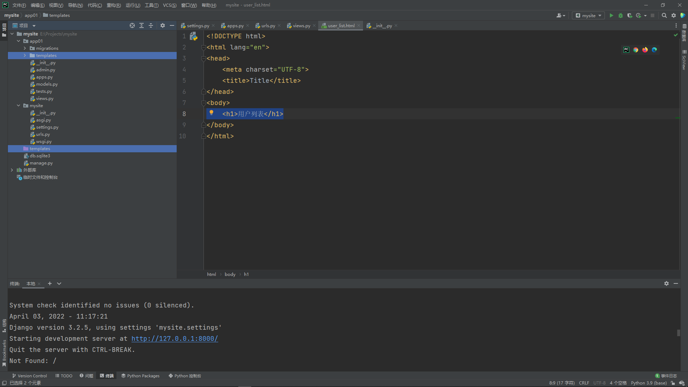Open terminal settings gear

(x=666, y=283)
